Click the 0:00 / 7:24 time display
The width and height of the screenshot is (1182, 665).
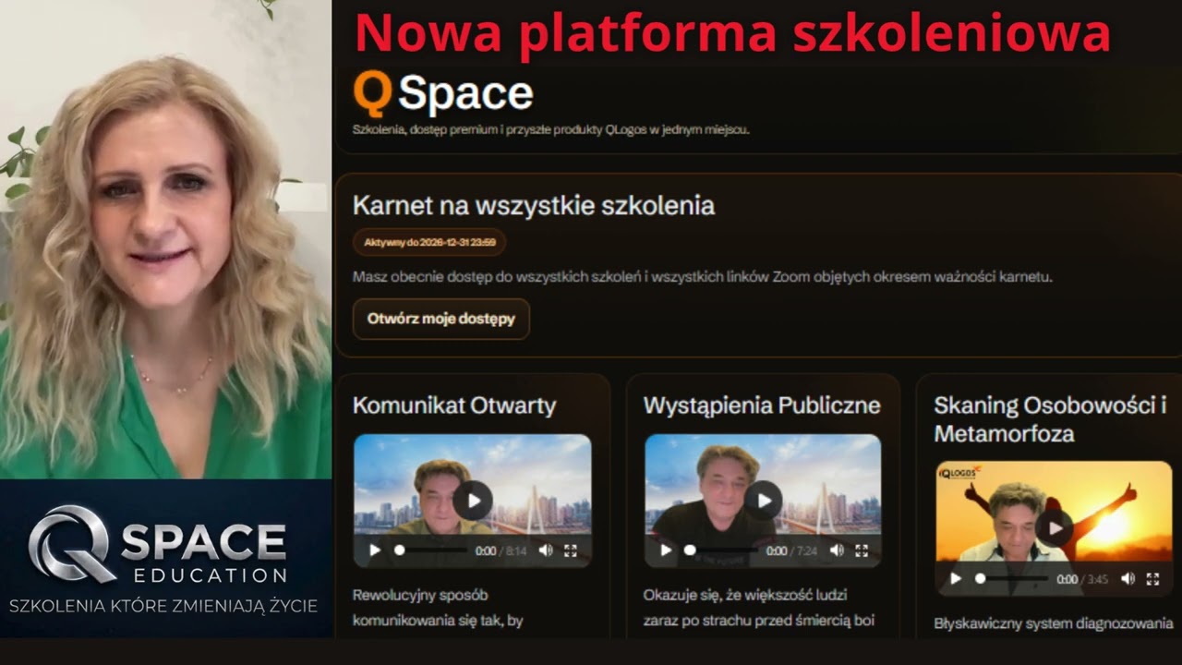(791, 550)
